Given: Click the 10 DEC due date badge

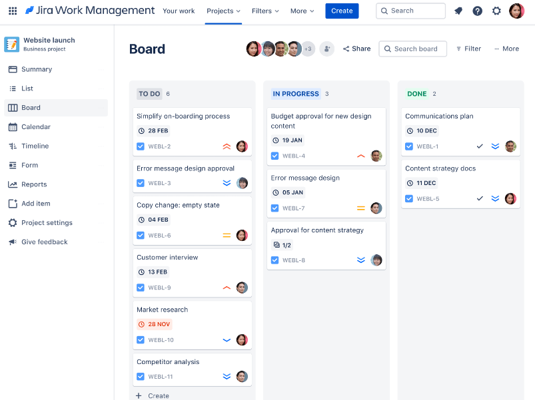Looking at the screenshot, I should point(422,130).
